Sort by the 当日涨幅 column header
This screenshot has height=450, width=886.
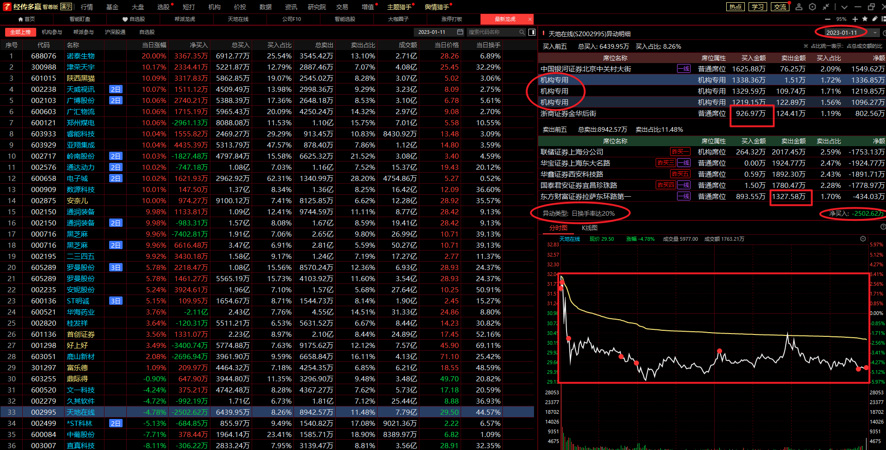click(154, 45)
